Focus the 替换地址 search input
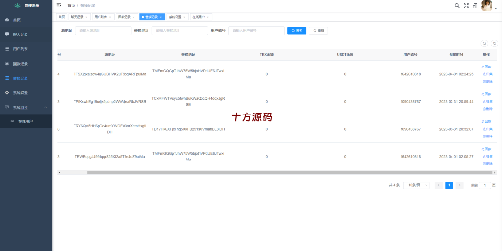 (x=180, y=31)
